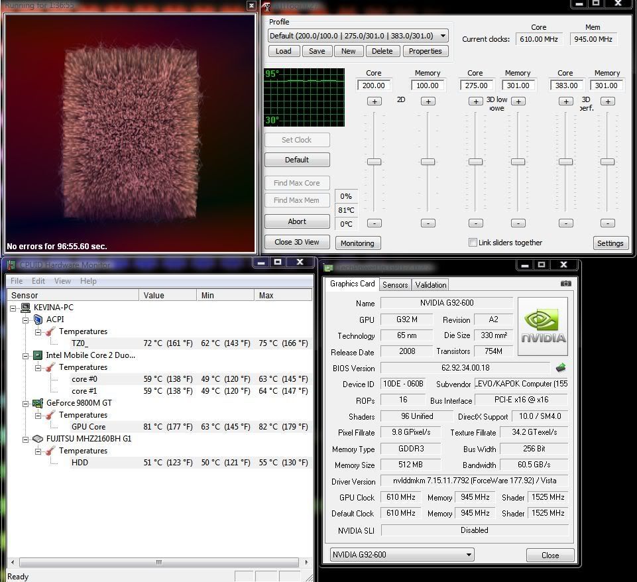
Task: Click the Properties button in ATITool
Action: pyautogui.click(x=426, y=51)
